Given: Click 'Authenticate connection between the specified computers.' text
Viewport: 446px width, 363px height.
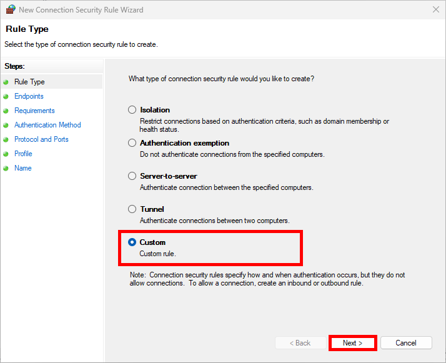Looking at the screenshot, I should 226,187.
